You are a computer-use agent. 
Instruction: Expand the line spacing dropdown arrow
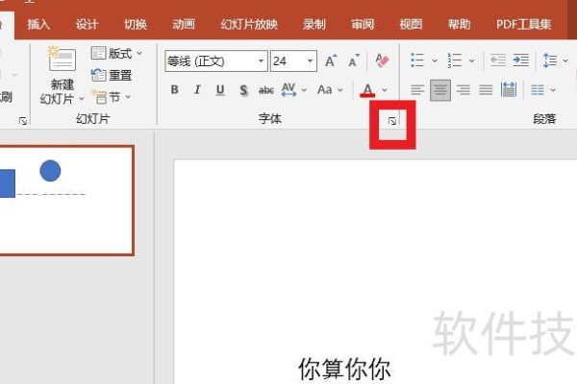pos(565,60)
